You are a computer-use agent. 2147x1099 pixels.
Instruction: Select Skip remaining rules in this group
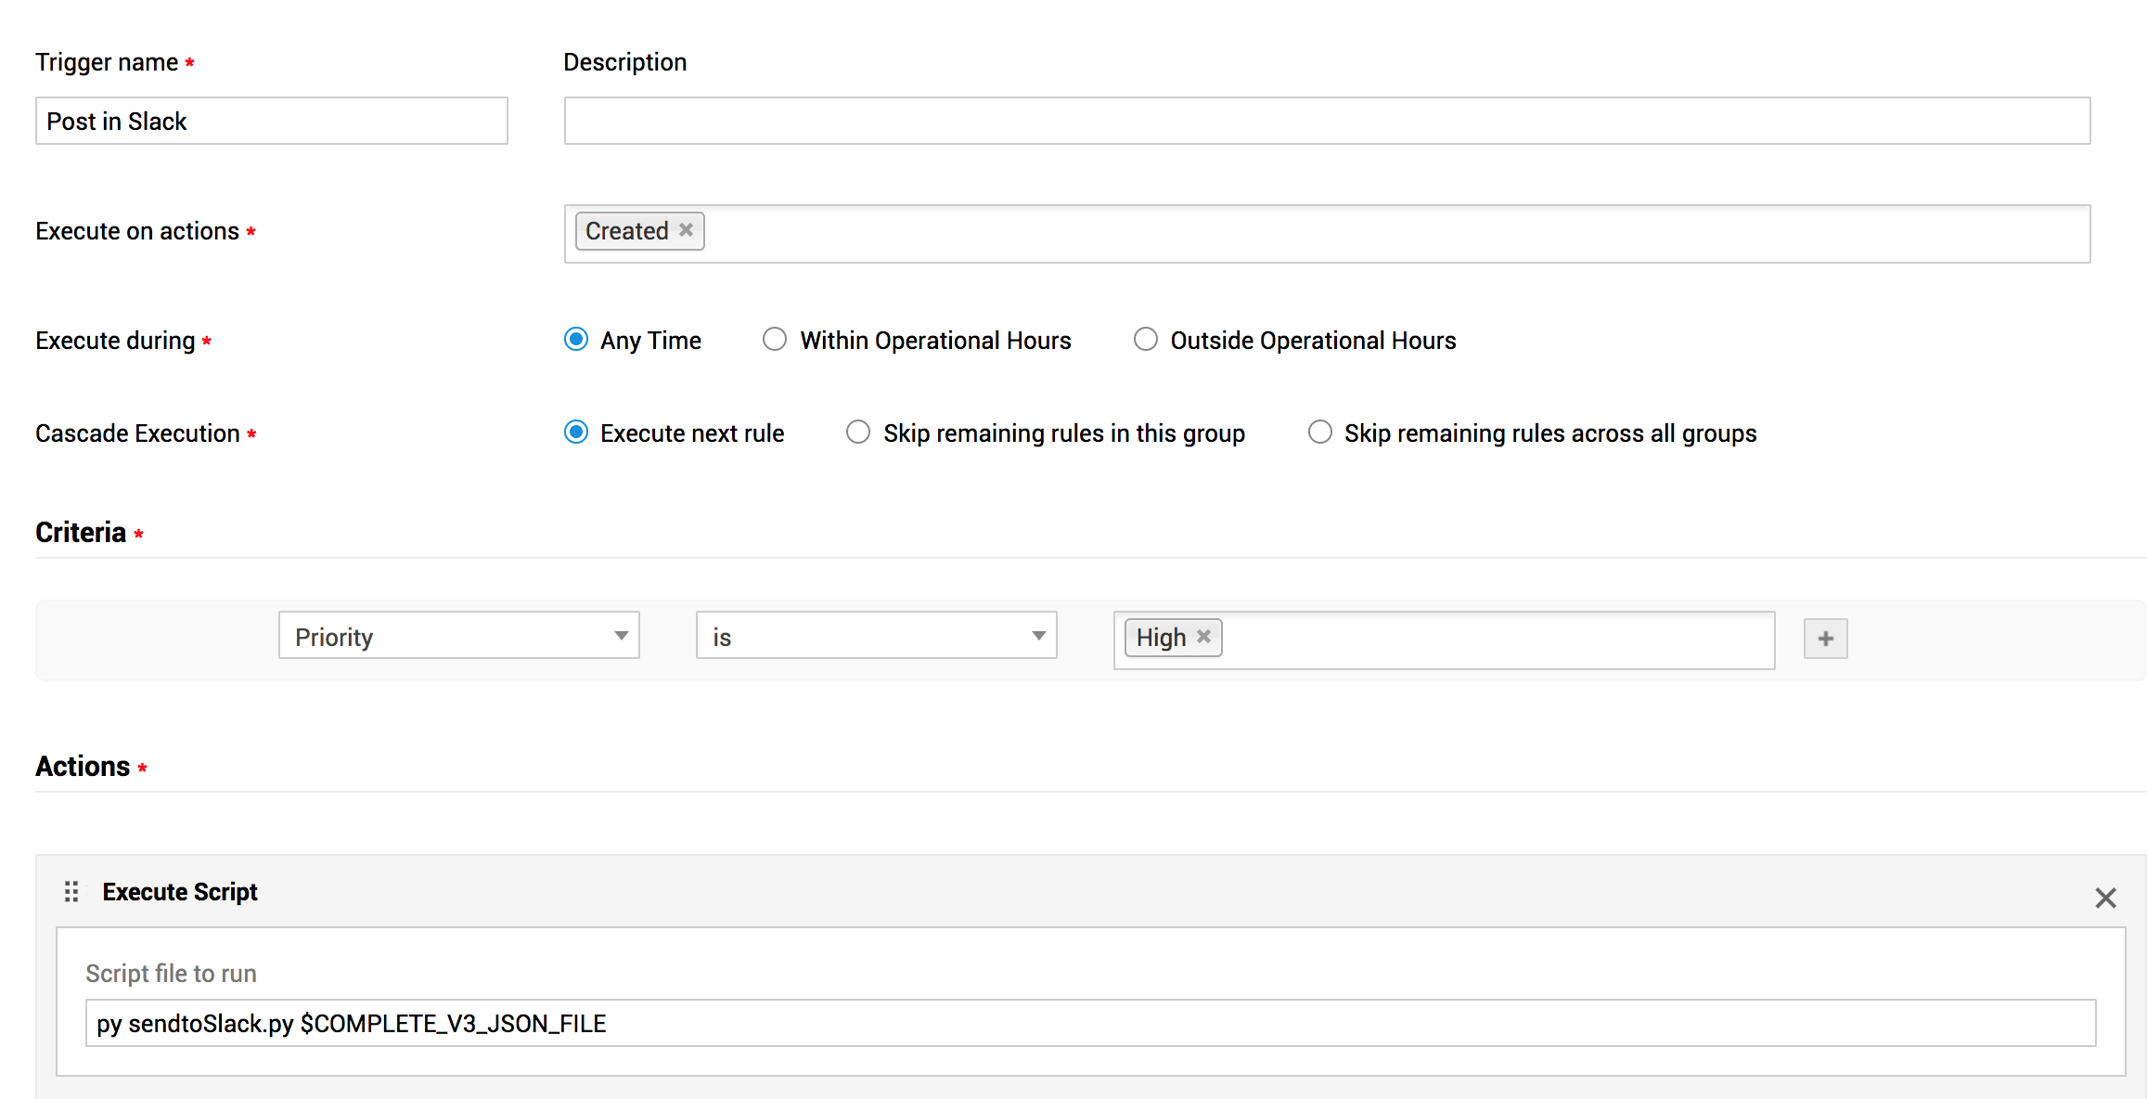(x=858, y=433)
